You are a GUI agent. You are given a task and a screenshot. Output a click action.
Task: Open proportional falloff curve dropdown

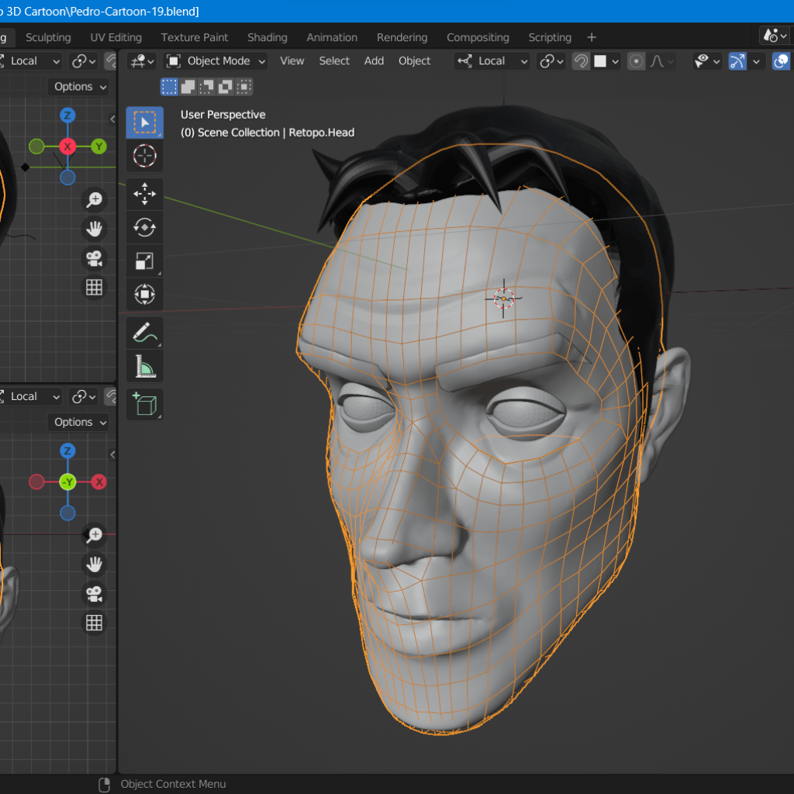(x=661, y=61)
